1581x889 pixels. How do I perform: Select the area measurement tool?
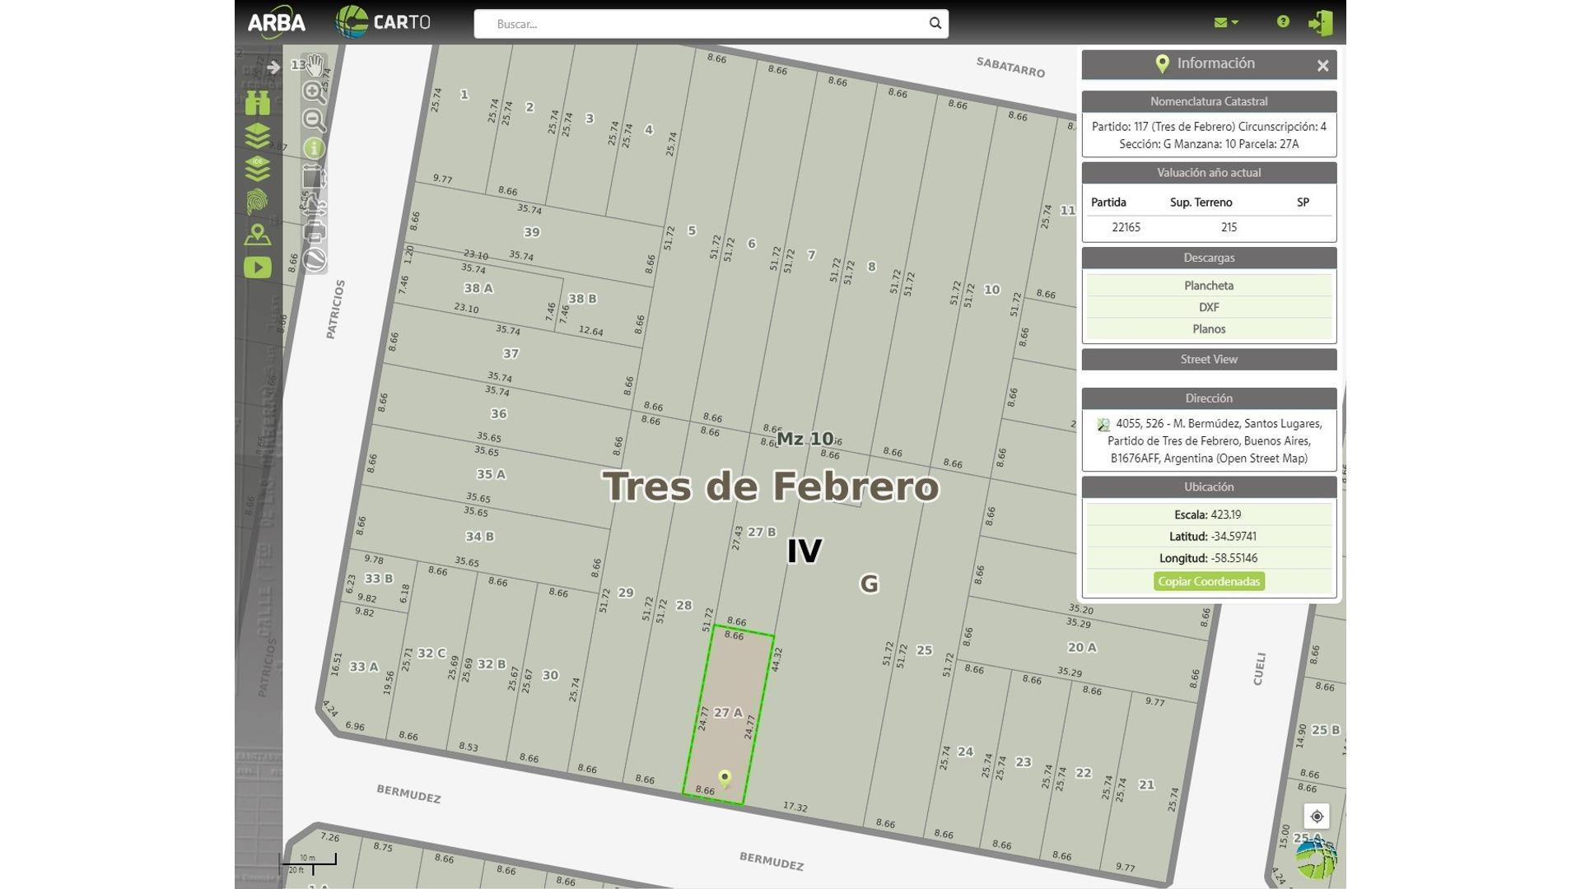[x=314, y=177]
